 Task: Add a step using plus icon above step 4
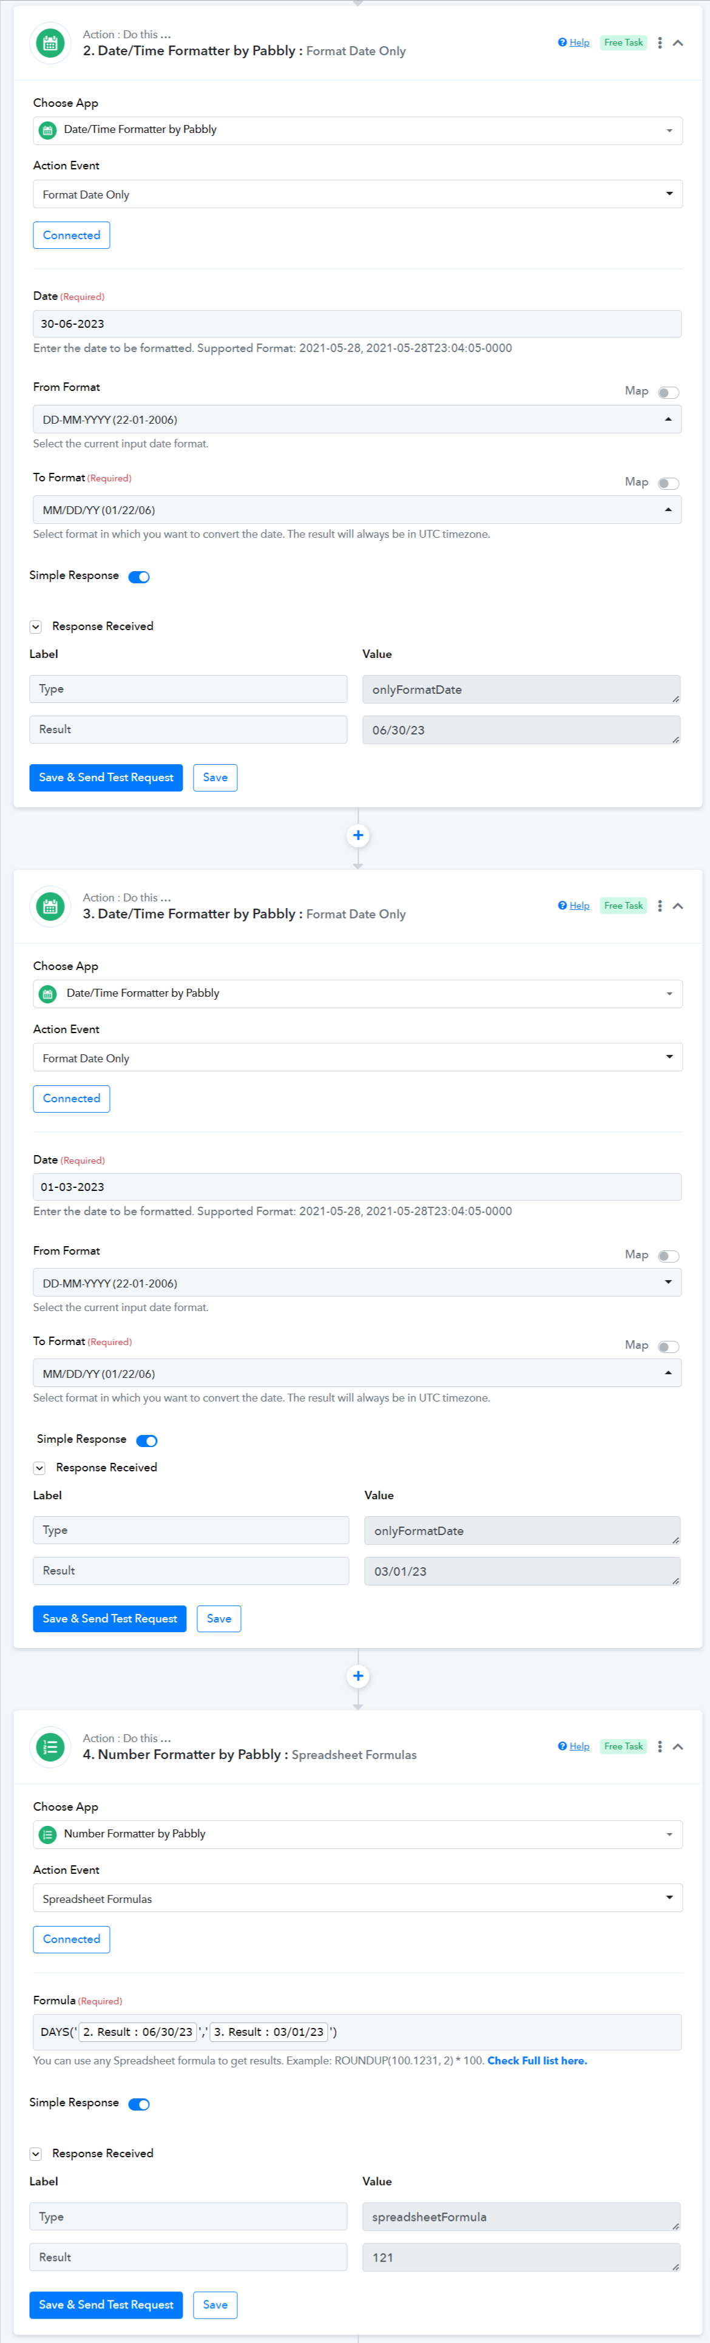358,1675
